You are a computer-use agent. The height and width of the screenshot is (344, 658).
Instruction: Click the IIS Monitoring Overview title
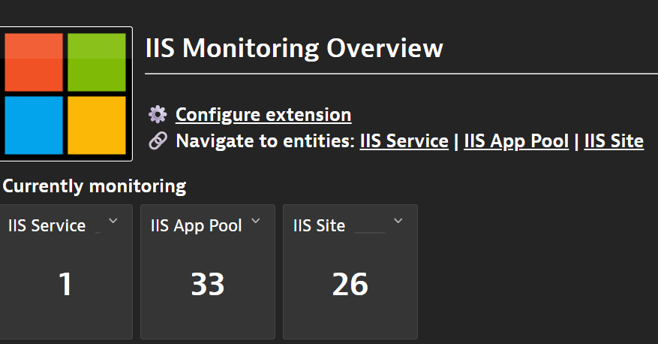click(x=294, y=49)
